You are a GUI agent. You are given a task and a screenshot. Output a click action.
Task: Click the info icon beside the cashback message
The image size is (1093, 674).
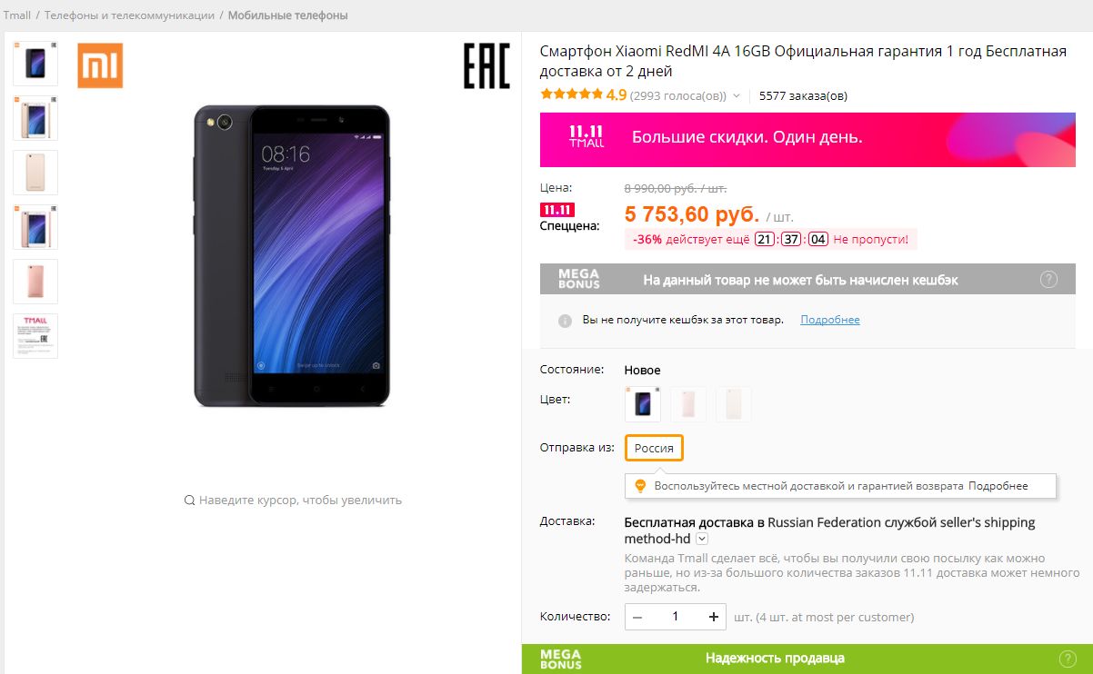tap(565, 321)
